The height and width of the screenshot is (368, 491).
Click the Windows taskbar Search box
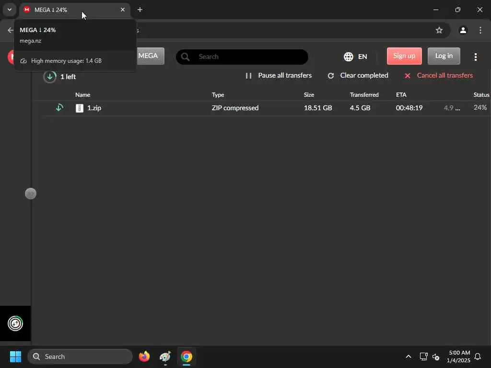coord(80,356)
